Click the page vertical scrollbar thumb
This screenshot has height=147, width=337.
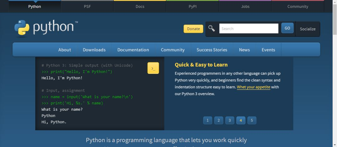click(335, 19)
